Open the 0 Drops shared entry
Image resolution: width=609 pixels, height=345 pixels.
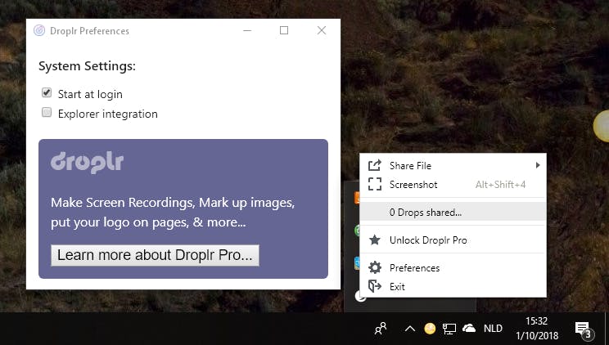(x=453, y=213)
